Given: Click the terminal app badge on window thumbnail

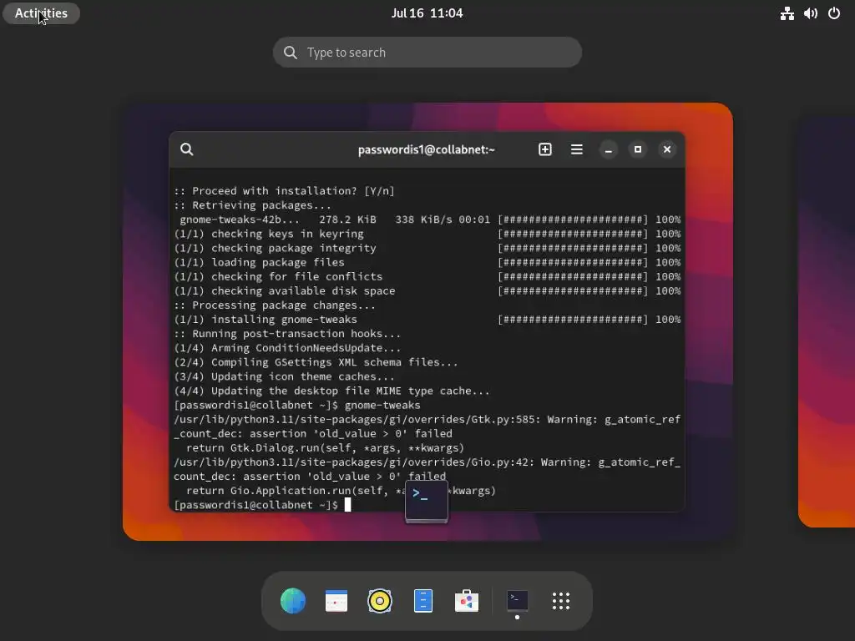Looking at the screenshot, I should point(427,501).
